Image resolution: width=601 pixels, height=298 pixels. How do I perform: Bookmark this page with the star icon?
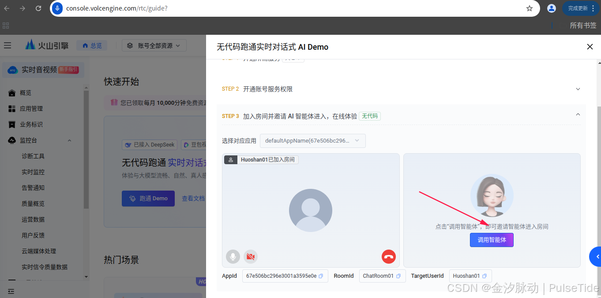[x=530, y=8]
